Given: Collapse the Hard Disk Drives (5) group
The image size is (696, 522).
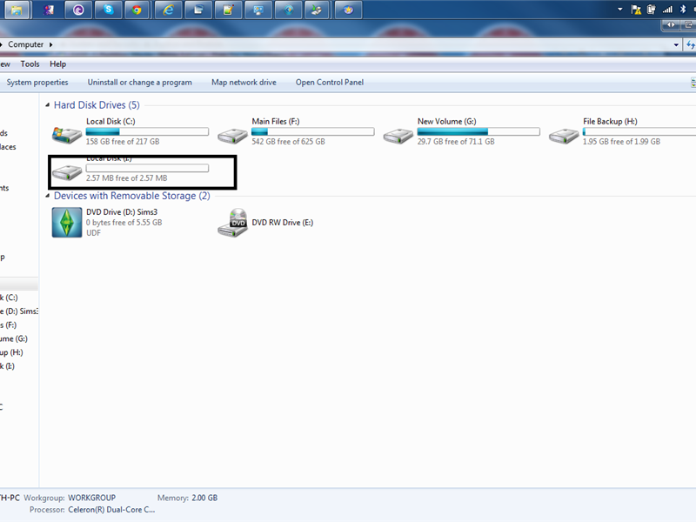Looking at the screenshot, I should 48,104.
